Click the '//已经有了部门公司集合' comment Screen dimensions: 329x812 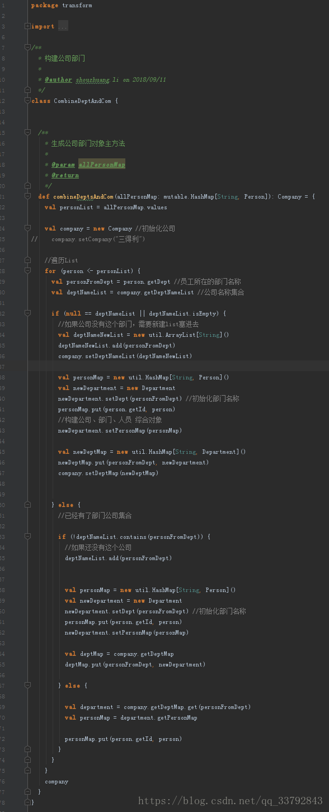(95, 515)
